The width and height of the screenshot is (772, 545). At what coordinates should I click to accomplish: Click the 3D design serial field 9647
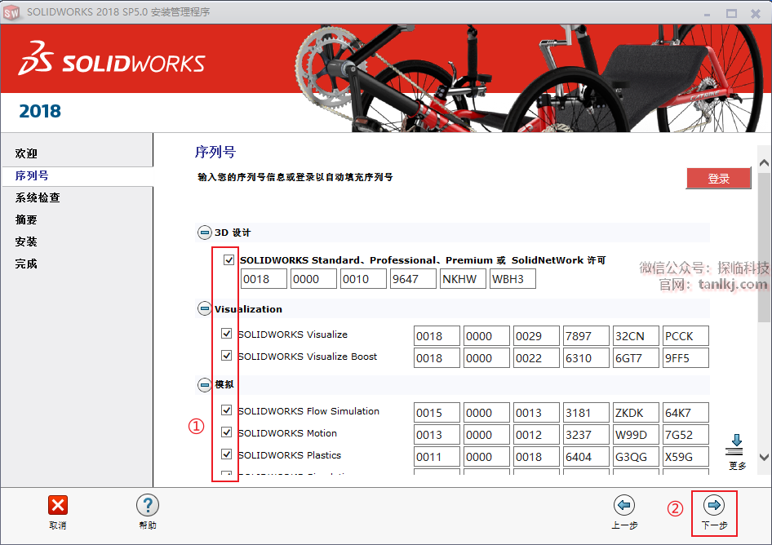pyautogui.click(x=413, y=279)
